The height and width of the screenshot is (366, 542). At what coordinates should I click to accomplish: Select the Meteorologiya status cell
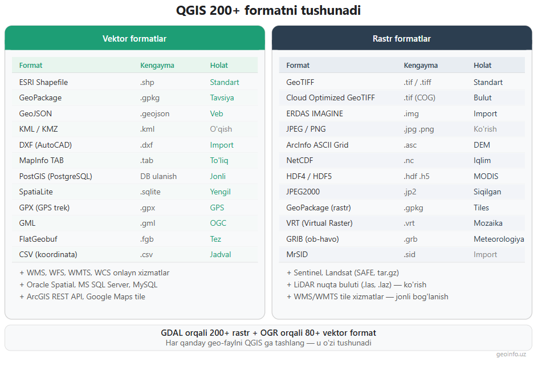(x=499, y=239)
